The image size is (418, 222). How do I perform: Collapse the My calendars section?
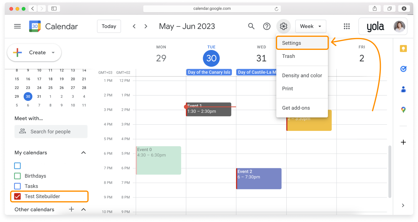[84, 153]
